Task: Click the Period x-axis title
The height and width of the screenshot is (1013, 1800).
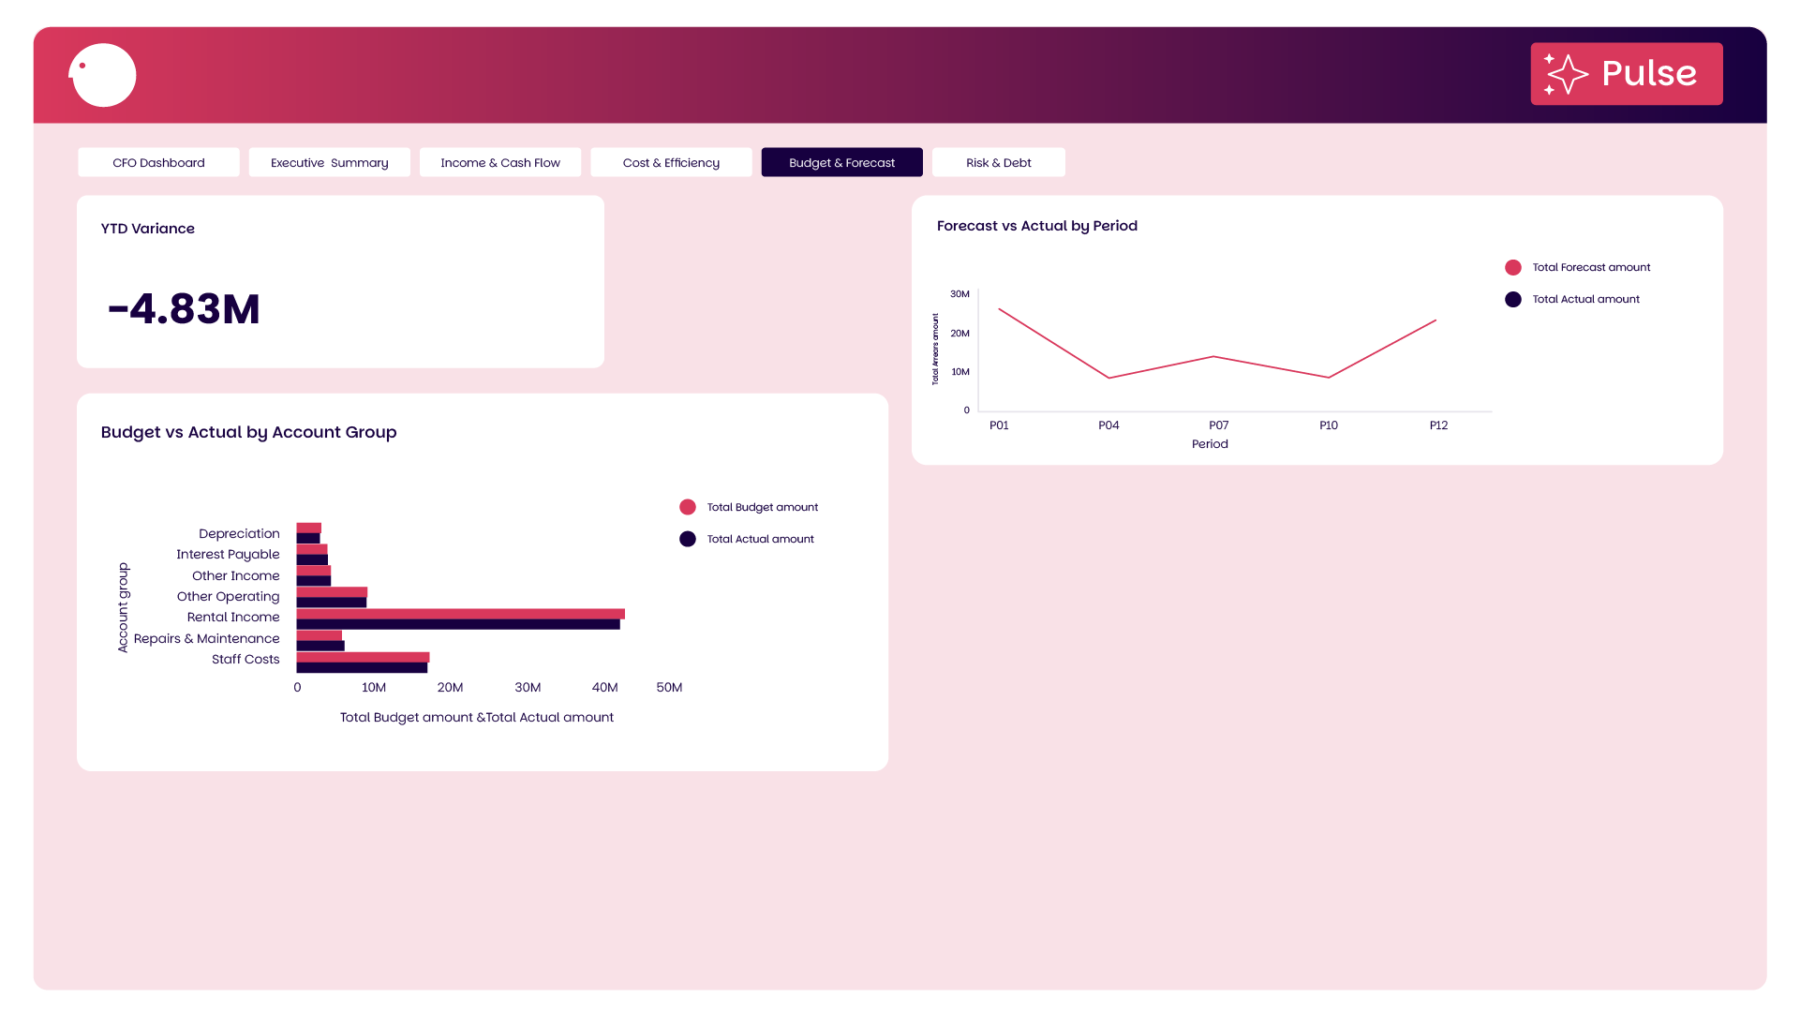Action: pyautogui.click(x=1210, y=444)
